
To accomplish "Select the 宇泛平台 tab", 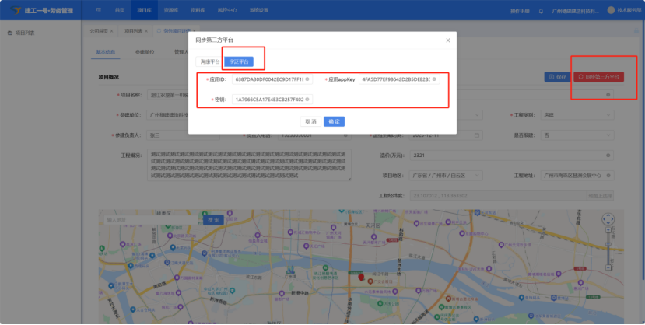I will (238, 61).
